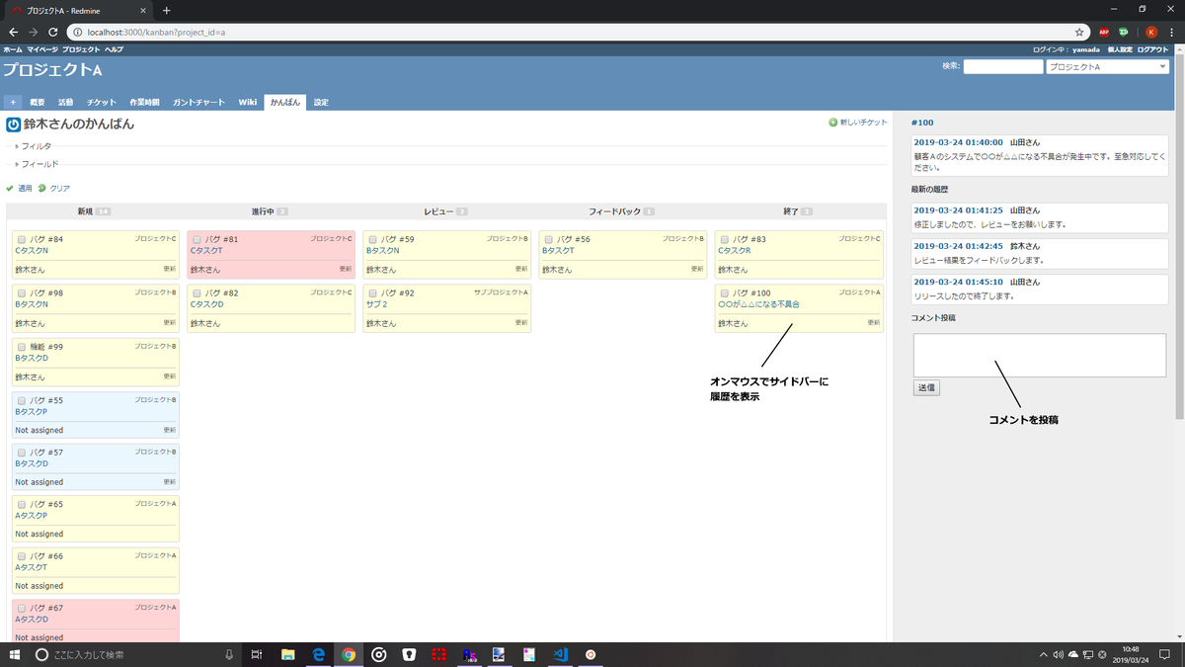Click the クリア reset arrow icon
The width and height of the screenshot is (1185, 667).
42,188
